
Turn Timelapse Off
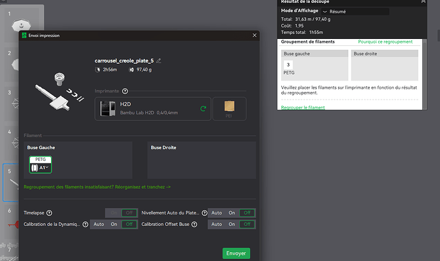pyautogui.click(x=129, y=213)
